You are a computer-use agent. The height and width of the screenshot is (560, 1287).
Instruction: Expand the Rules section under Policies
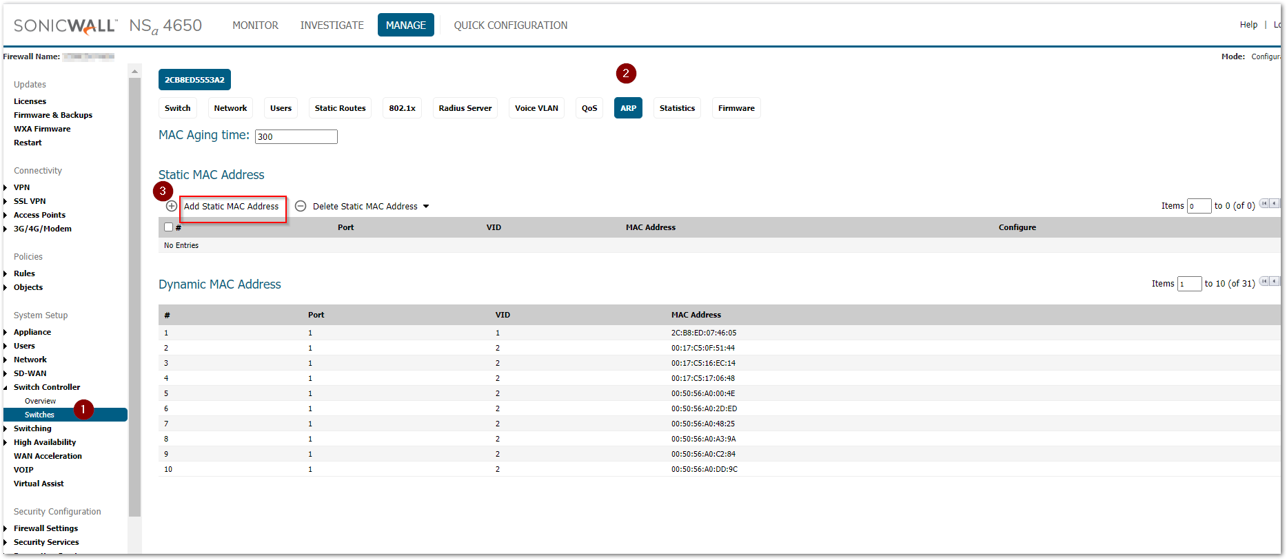pyautogui.click(x=6, y=273)
